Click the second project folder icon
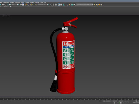 97,5
